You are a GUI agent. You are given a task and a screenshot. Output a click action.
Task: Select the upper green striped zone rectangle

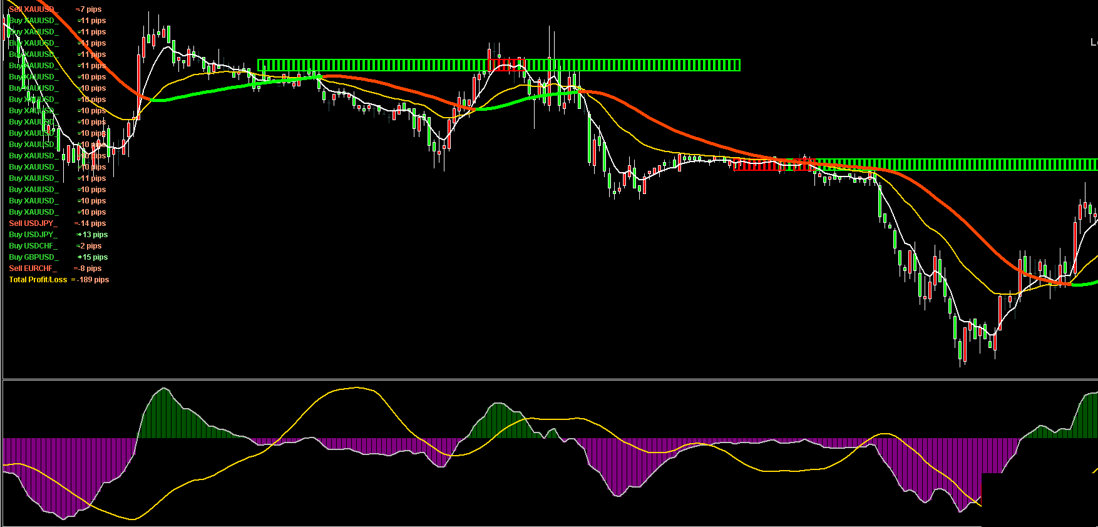376,65
